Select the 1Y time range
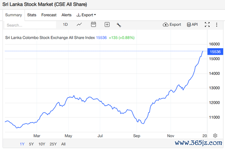The width and height of the screenshot is (225, 149). coord(22,144)
